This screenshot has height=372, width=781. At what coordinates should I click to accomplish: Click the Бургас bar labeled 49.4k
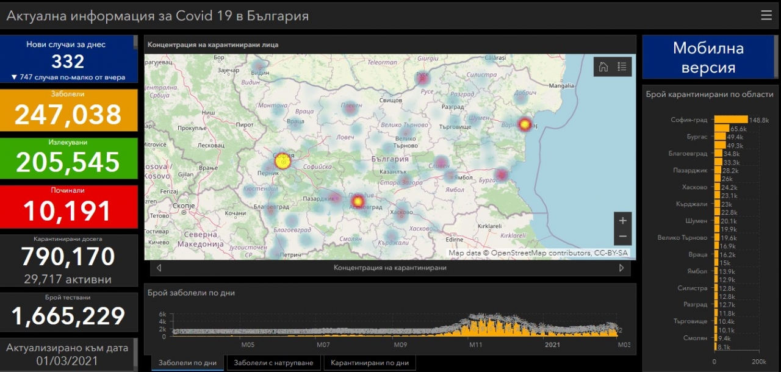(719, 137)
